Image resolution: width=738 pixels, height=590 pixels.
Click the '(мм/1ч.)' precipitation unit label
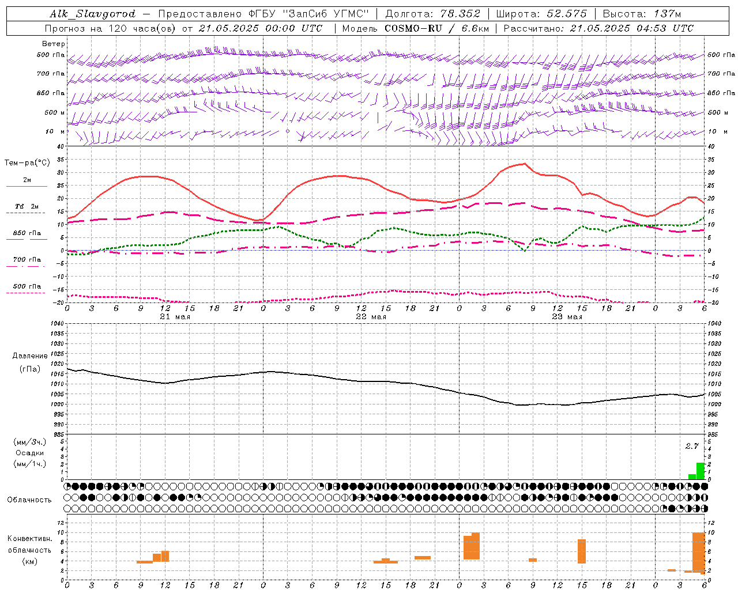pos(30,464)
